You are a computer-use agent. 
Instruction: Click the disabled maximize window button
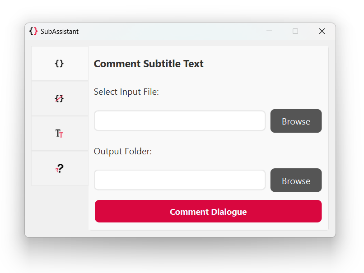pyautogui.click(x=295, y=31)
